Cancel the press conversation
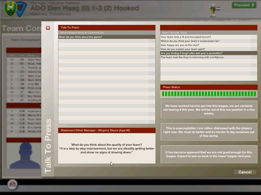This screenshot has height=195, width=261. point(245,172)
